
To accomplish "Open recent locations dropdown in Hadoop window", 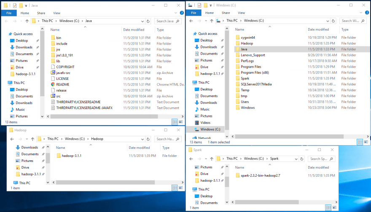I will click(x=27, y=139).
